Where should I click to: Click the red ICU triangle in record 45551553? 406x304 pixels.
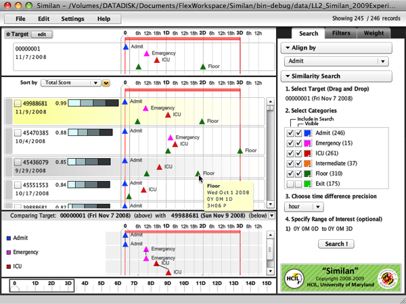pos(143,190)
